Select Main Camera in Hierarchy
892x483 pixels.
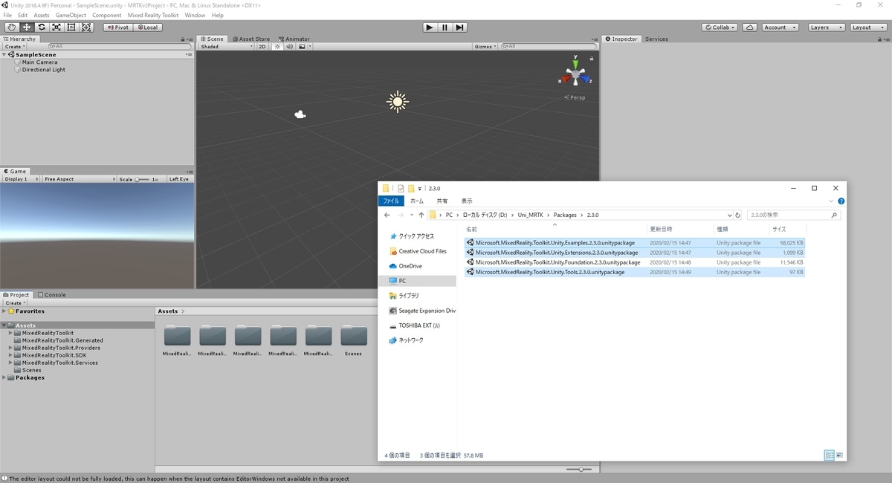pyautogui.click(x=39, y=62)
